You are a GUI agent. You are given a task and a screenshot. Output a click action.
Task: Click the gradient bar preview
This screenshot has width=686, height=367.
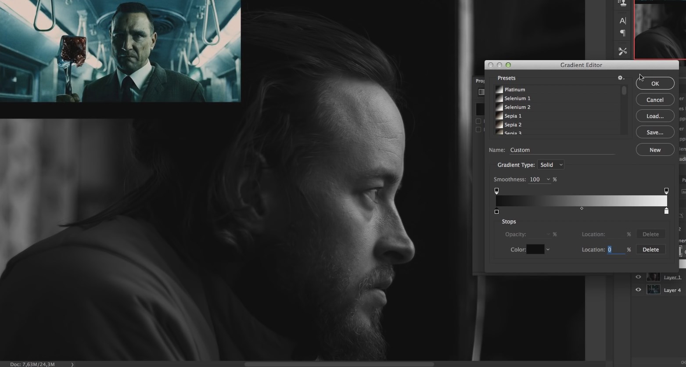[x=582, y=201]
